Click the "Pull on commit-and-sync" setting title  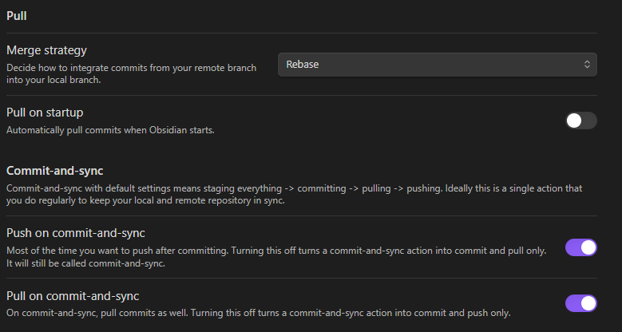(x=73, y=295)
